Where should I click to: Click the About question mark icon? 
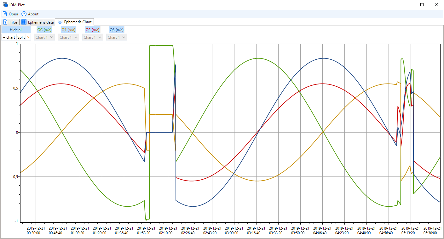click(24, 14)
